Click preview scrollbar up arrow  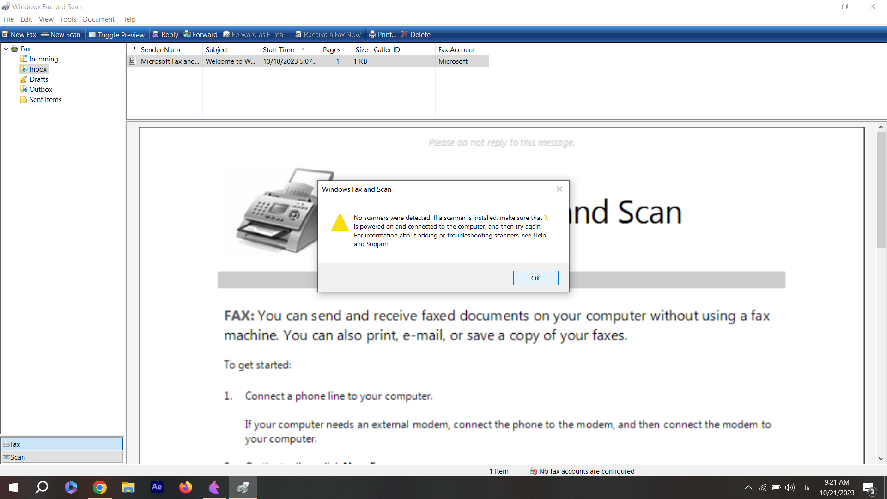[881, 127]
